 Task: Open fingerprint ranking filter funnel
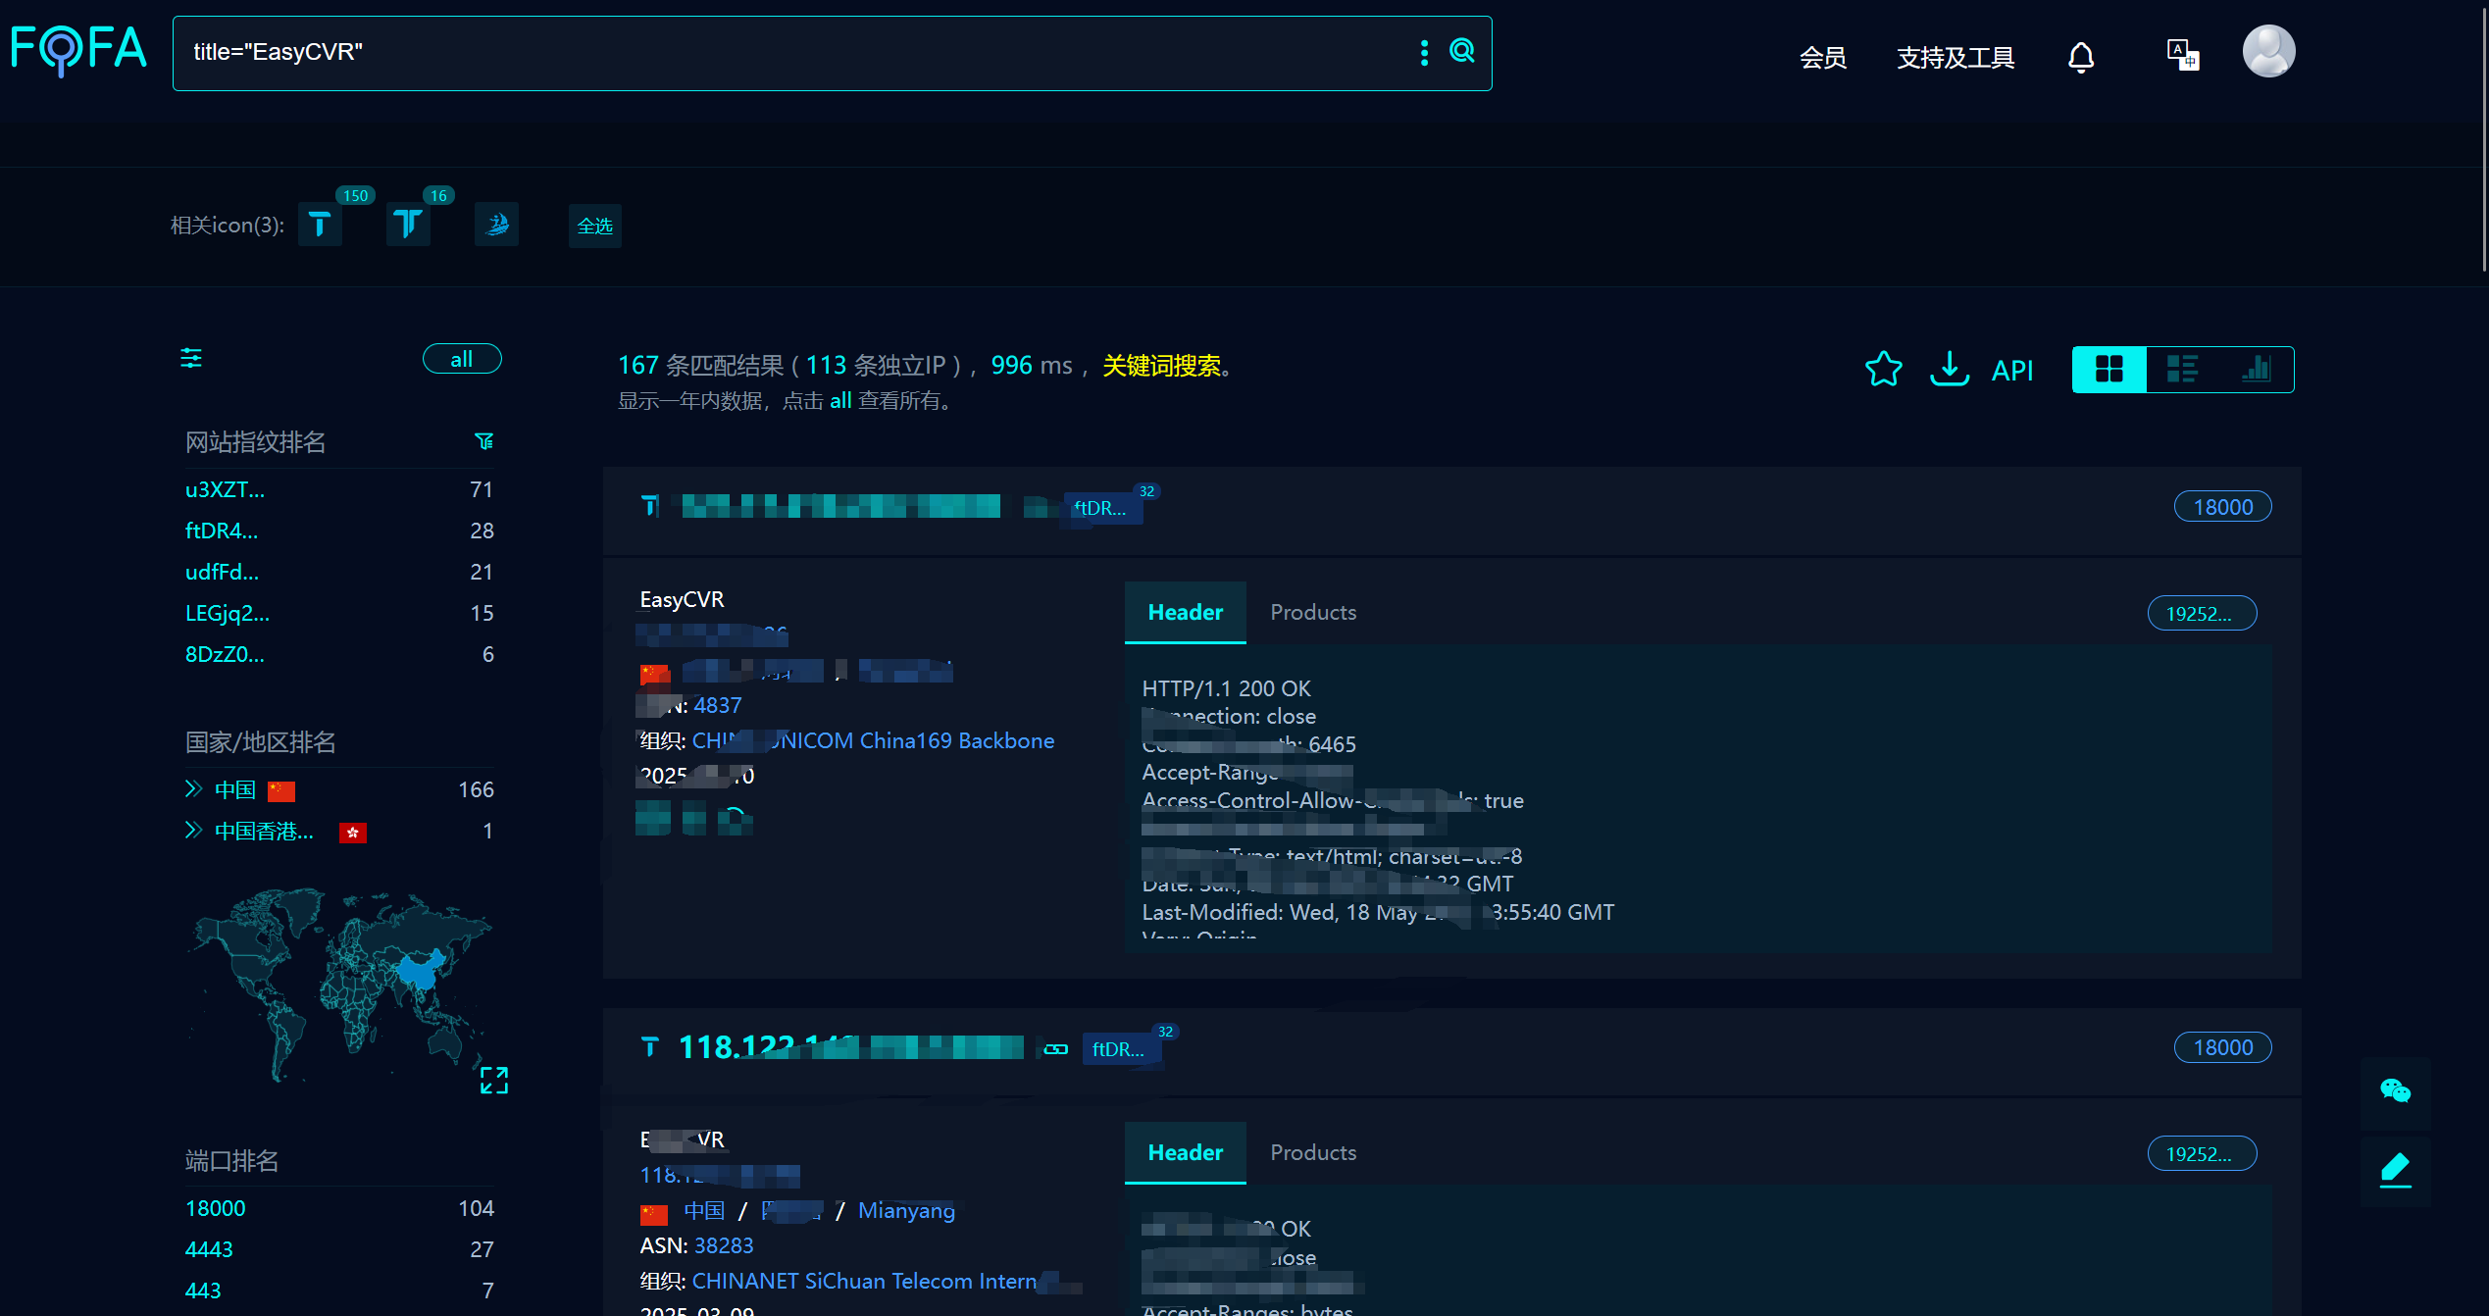tap(483, 441)
